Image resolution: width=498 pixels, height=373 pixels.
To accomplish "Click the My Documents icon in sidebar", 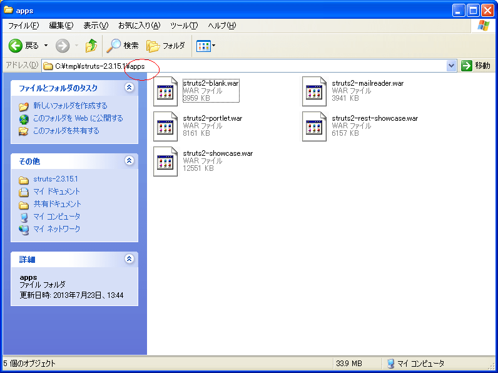I will coord(24,192).
